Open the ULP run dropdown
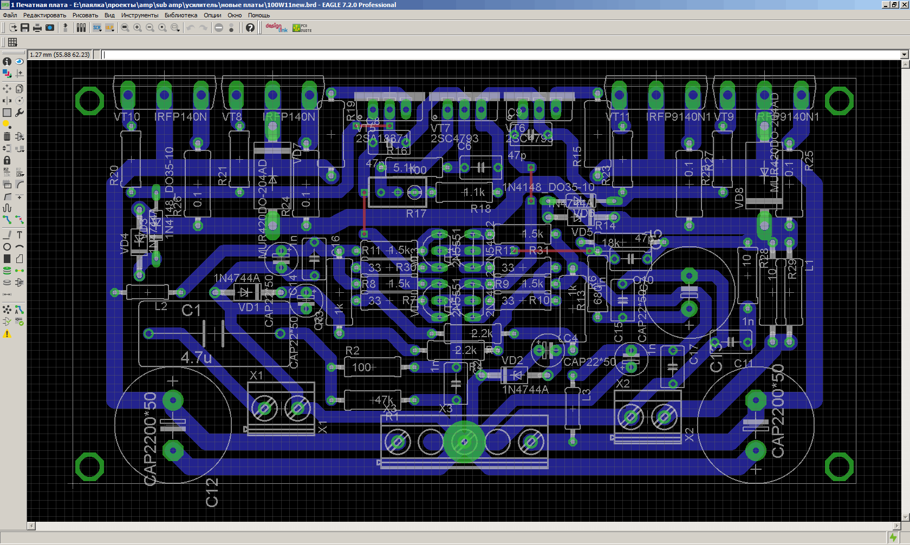910x545 pixels. [x=110, y=28]
